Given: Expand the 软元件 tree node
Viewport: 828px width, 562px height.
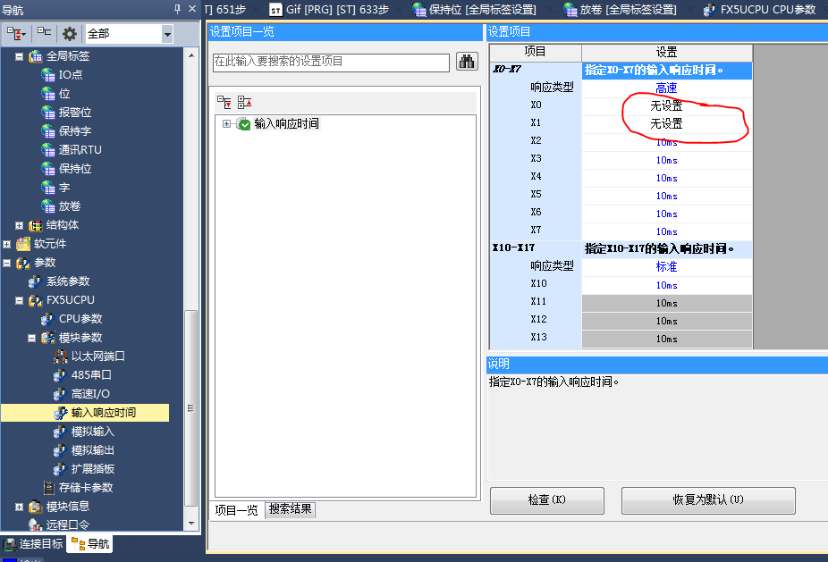Looking at the screenshot, I should (7, 244).
